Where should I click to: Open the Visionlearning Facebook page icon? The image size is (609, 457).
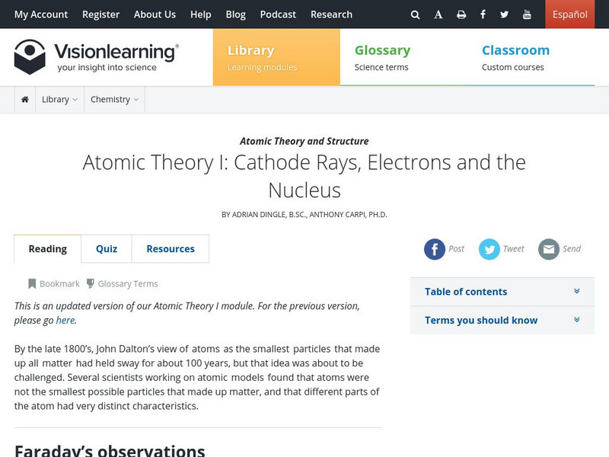[x=483, y=14]
